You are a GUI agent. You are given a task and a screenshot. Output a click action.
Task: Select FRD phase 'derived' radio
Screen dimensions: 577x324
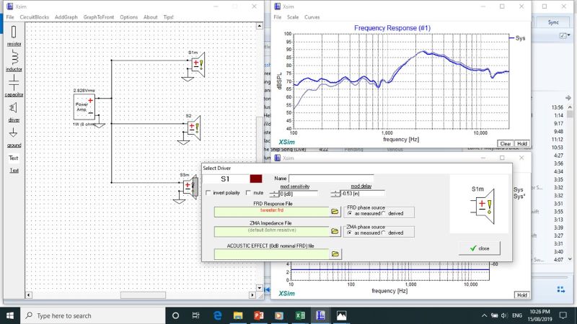384,213
